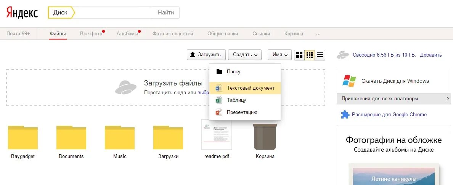This screenshot has width=453, height=185.
Task: Click the Яндекс logo
Action: pos(22,13)
